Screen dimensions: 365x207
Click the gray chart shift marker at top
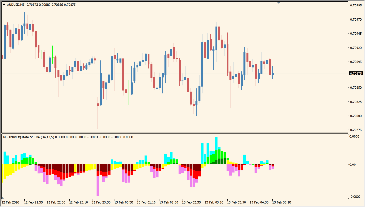coord(279,3)
